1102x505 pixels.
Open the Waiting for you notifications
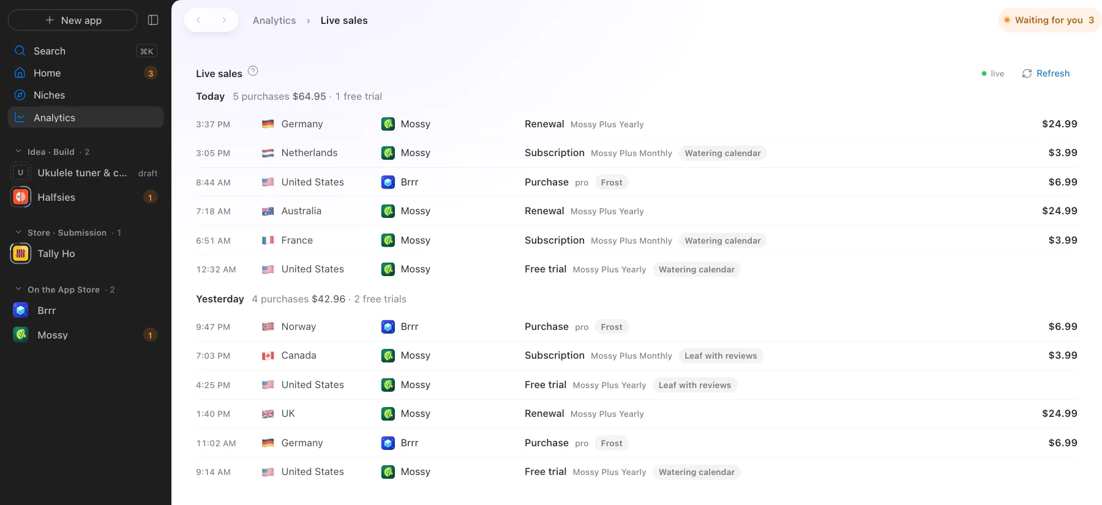tap(1049, 20)
